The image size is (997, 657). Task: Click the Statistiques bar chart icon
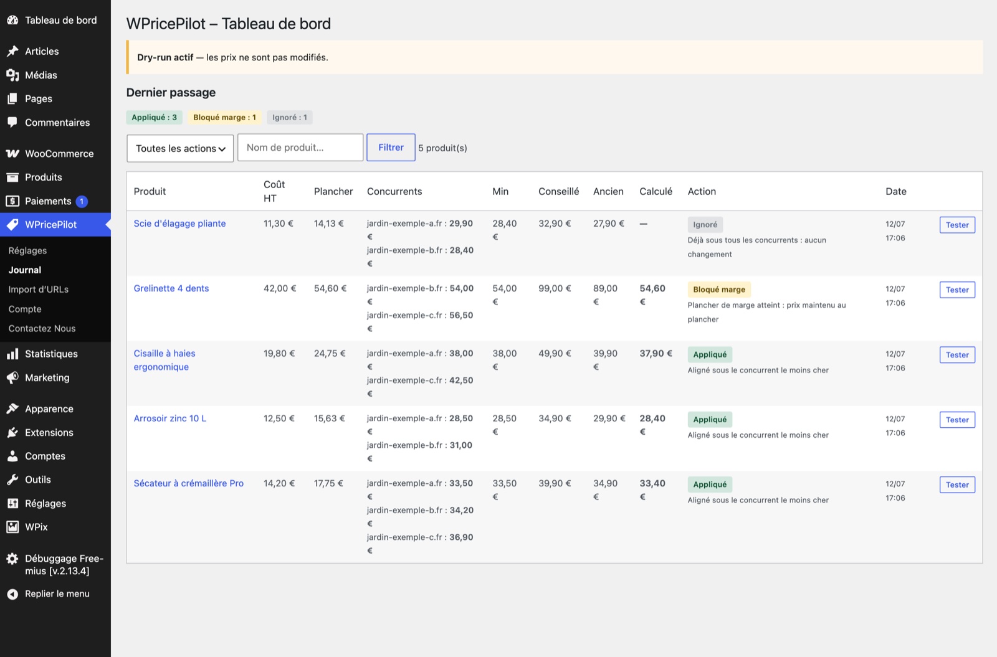12,354
